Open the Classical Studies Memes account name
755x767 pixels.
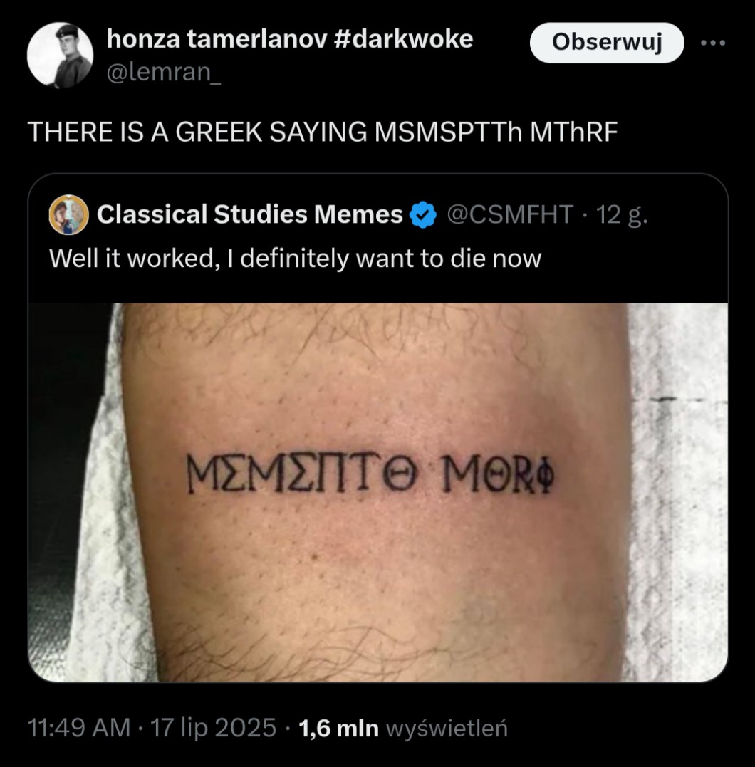(249, 214)
